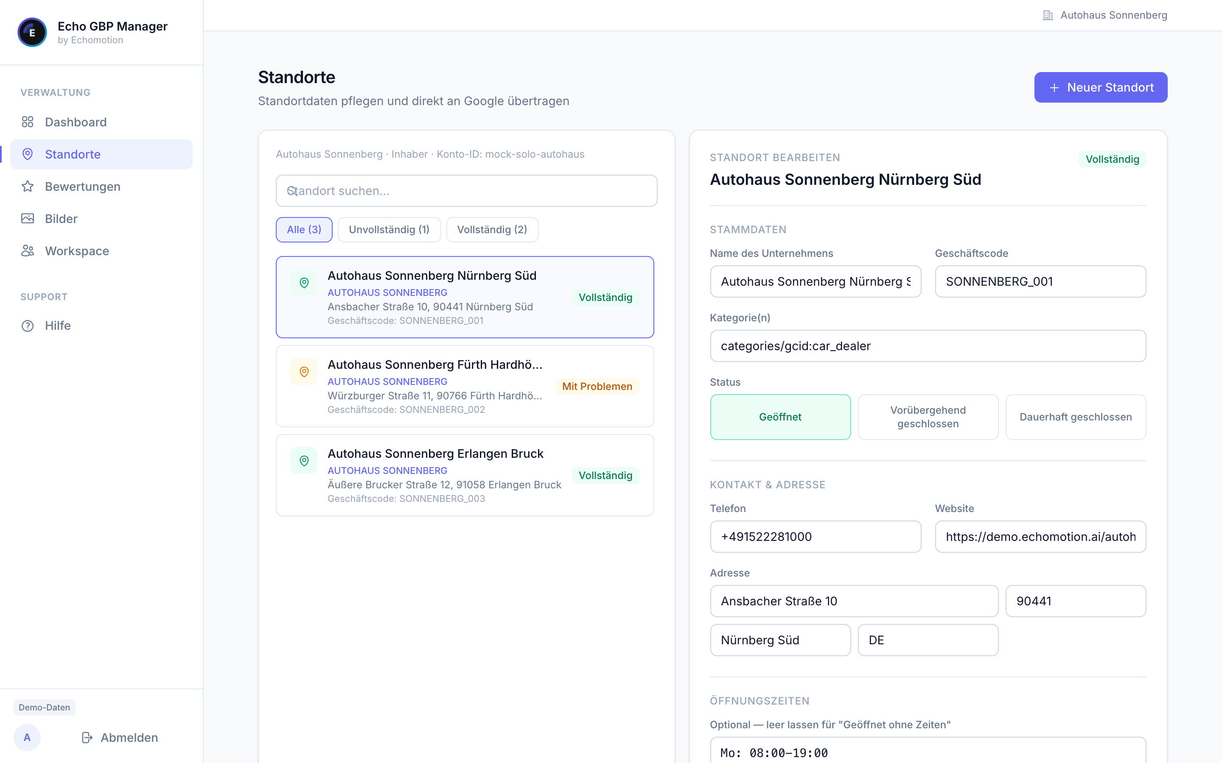Click the postal code field 90441
Viewport: 1222px width, 763px height.
(1076, 601)
